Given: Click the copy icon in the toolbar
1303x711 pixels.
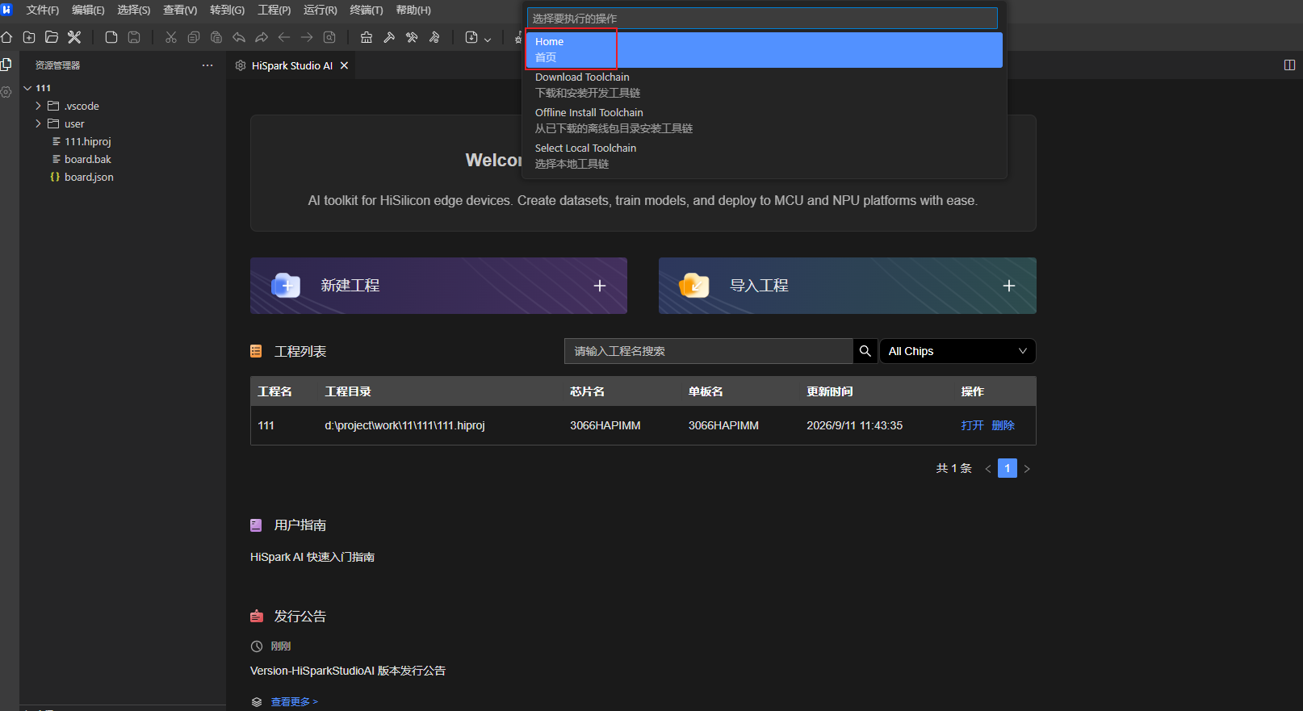Looking at the screenshot, I should pos(194,37).
